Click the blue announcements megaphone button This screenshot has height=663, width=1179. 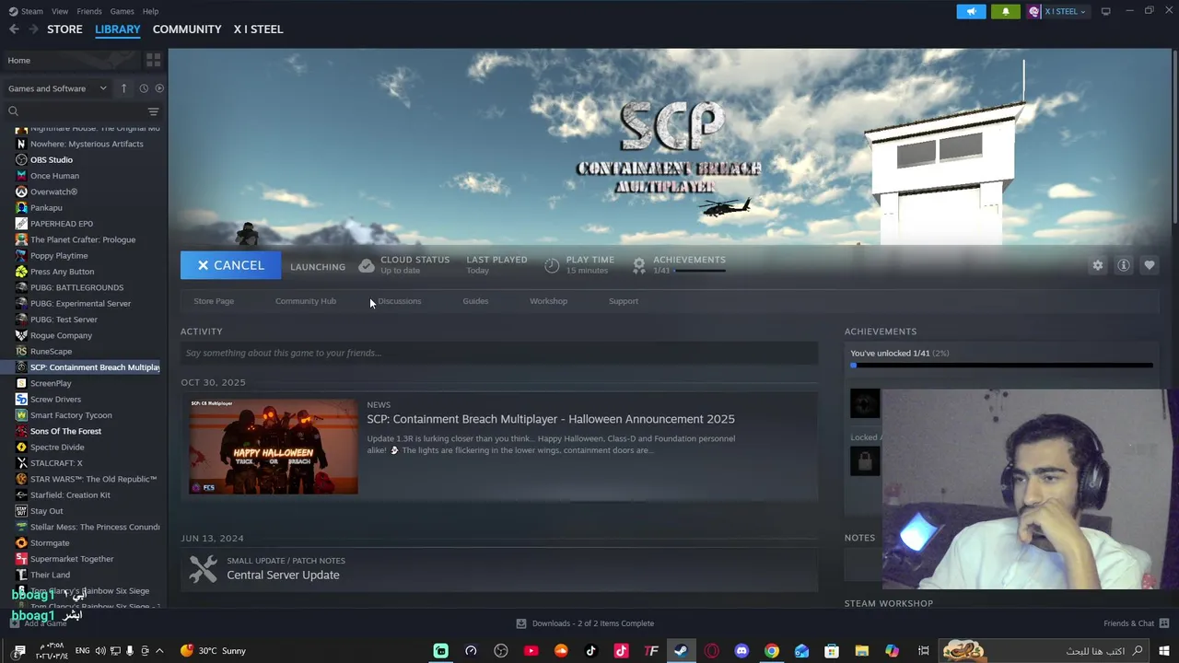[971, 11]
